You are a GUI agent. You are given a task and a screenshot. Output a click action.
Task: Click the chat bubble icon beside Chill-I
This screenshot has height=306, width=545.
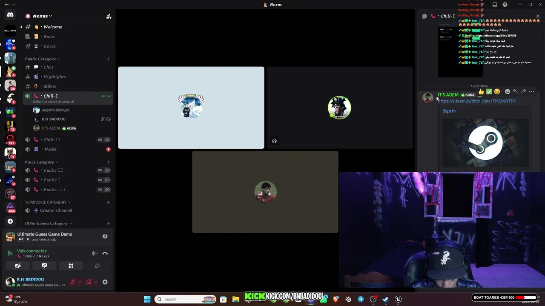425,16
